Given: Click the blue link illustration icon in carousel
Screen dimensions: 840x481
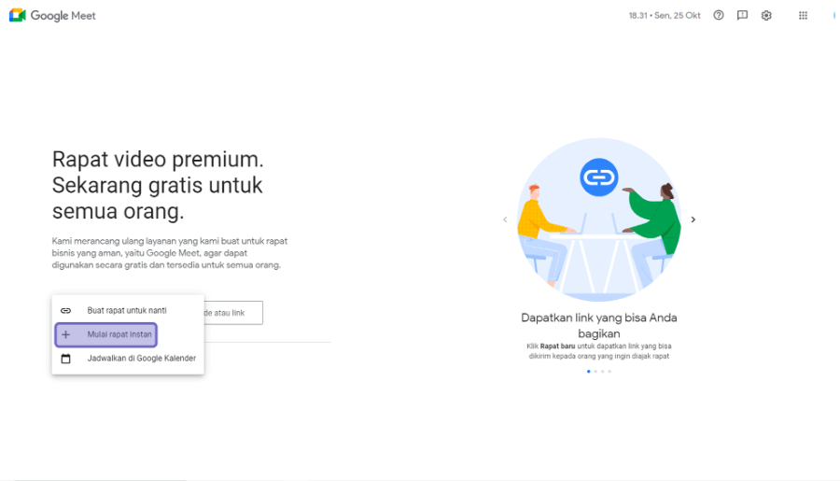Looking at the screenshot, I should (x=599, y=177).
